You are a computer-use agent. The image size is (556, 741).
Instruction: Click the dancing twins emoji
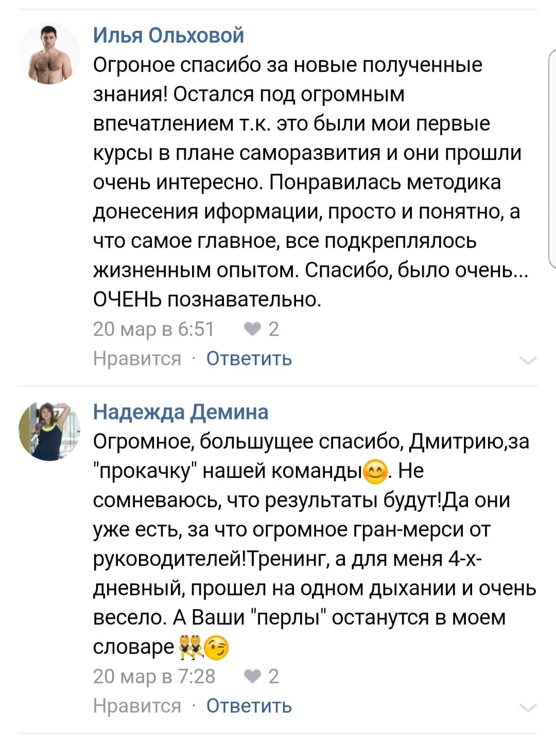[x=190, y=648]
